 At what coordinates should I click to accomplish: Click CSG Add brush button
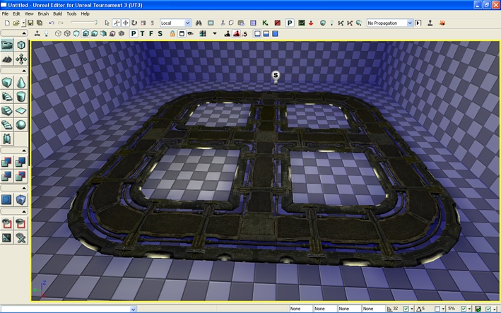click(7, 163)
